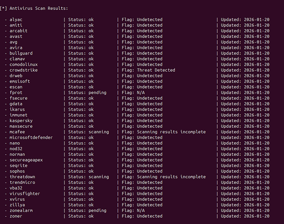Image resolution: width=284 pixels, height=224 pixels.
Task: Click 'Updated: 2026-01-20' in mcafee row
Action: coord(245,132)
